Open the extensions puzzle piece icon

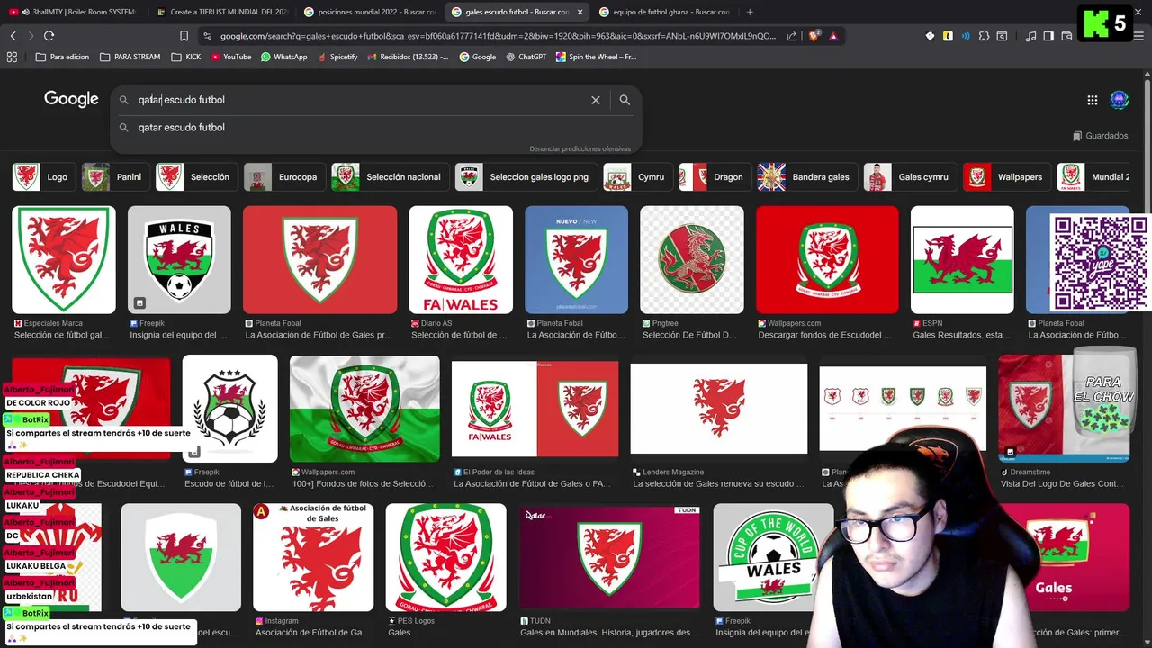tap(984, 36)
